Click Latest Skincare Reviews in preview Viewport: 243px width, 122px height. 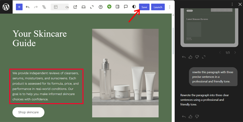pos(197,19)
